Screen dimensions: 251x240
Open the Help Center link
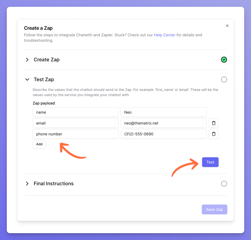pyautogui.click(x=165, y=35)
